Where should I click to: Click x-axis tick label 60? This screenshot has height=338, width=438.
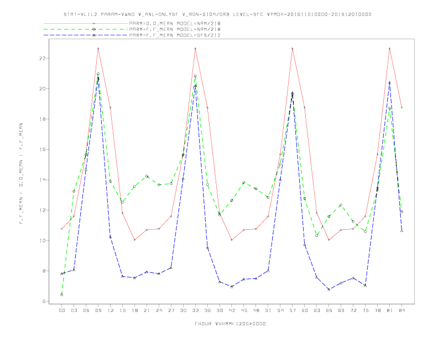click(305, 310)
